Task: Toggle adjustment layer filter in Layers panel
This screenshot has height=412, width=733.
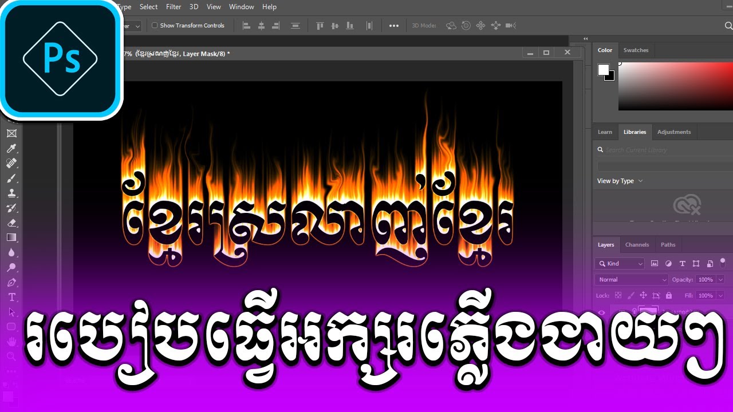Action: (668, 263)
